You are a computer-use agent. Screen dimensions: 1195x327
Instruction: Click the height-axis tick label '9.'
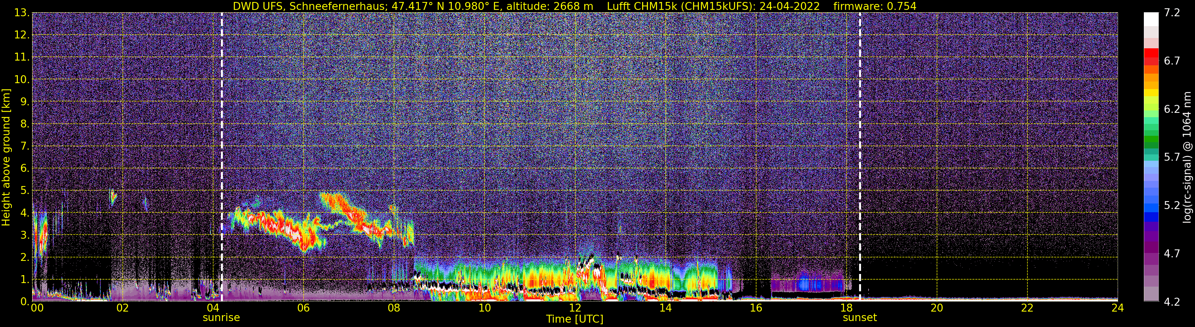point(25,101)
